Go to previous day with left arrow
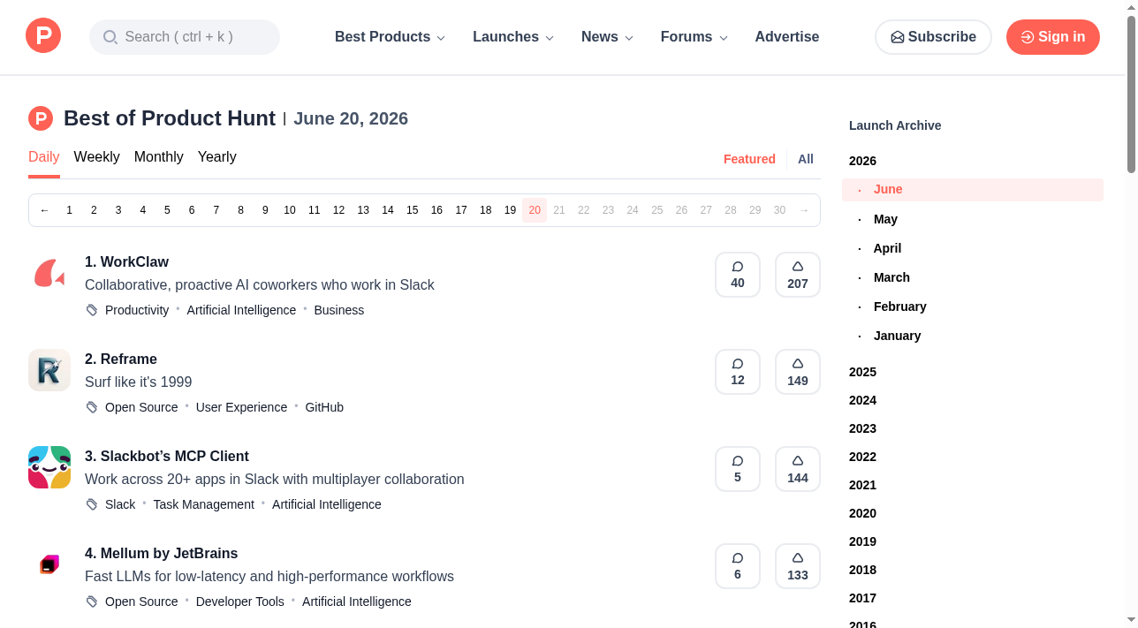The width and height of the screenshot is (1138, 628). [45, 210]
